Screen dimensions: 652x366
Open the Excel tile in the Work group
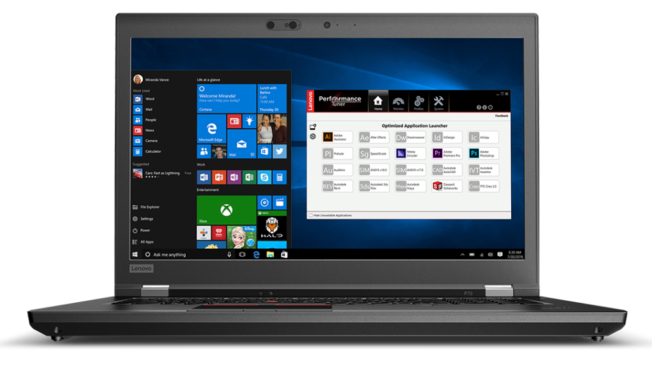click(249, 177)
